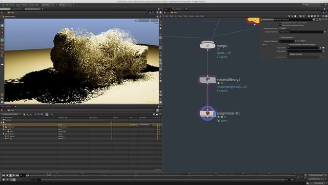Click the top tool in viewport left toolbar
Viewport: 328px width, 185px height.
(2, 22)
